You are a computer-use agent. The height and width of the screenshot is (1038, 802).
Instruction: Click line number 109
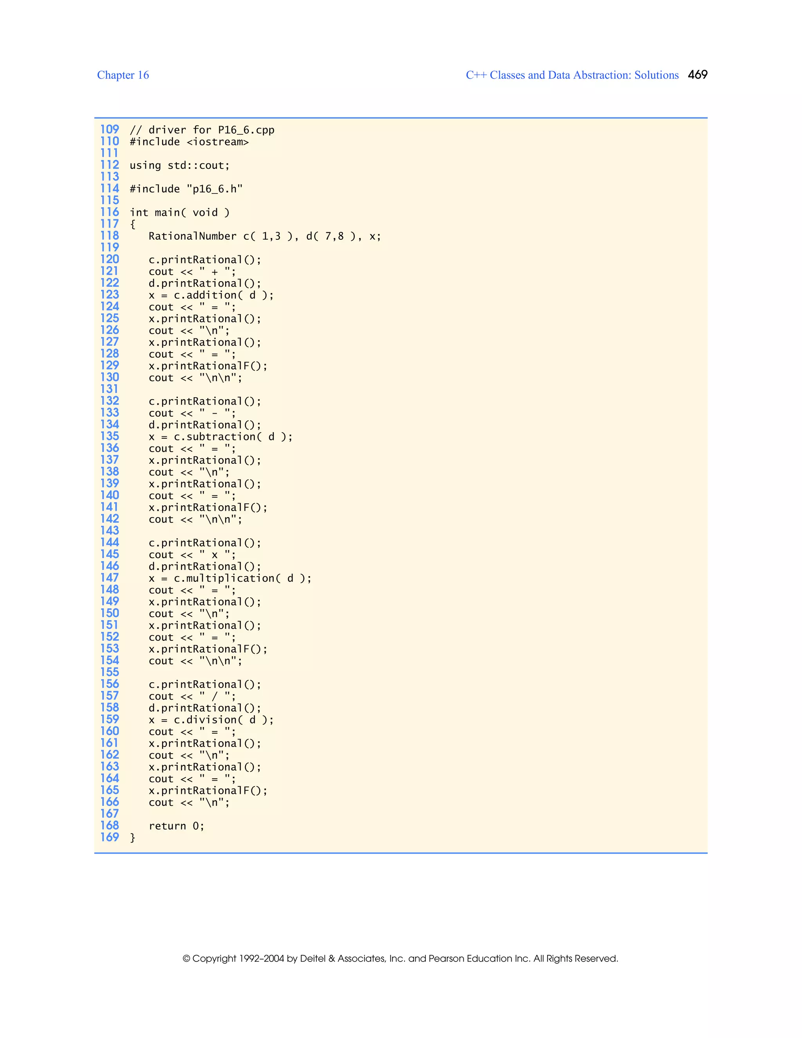(109, 129)
